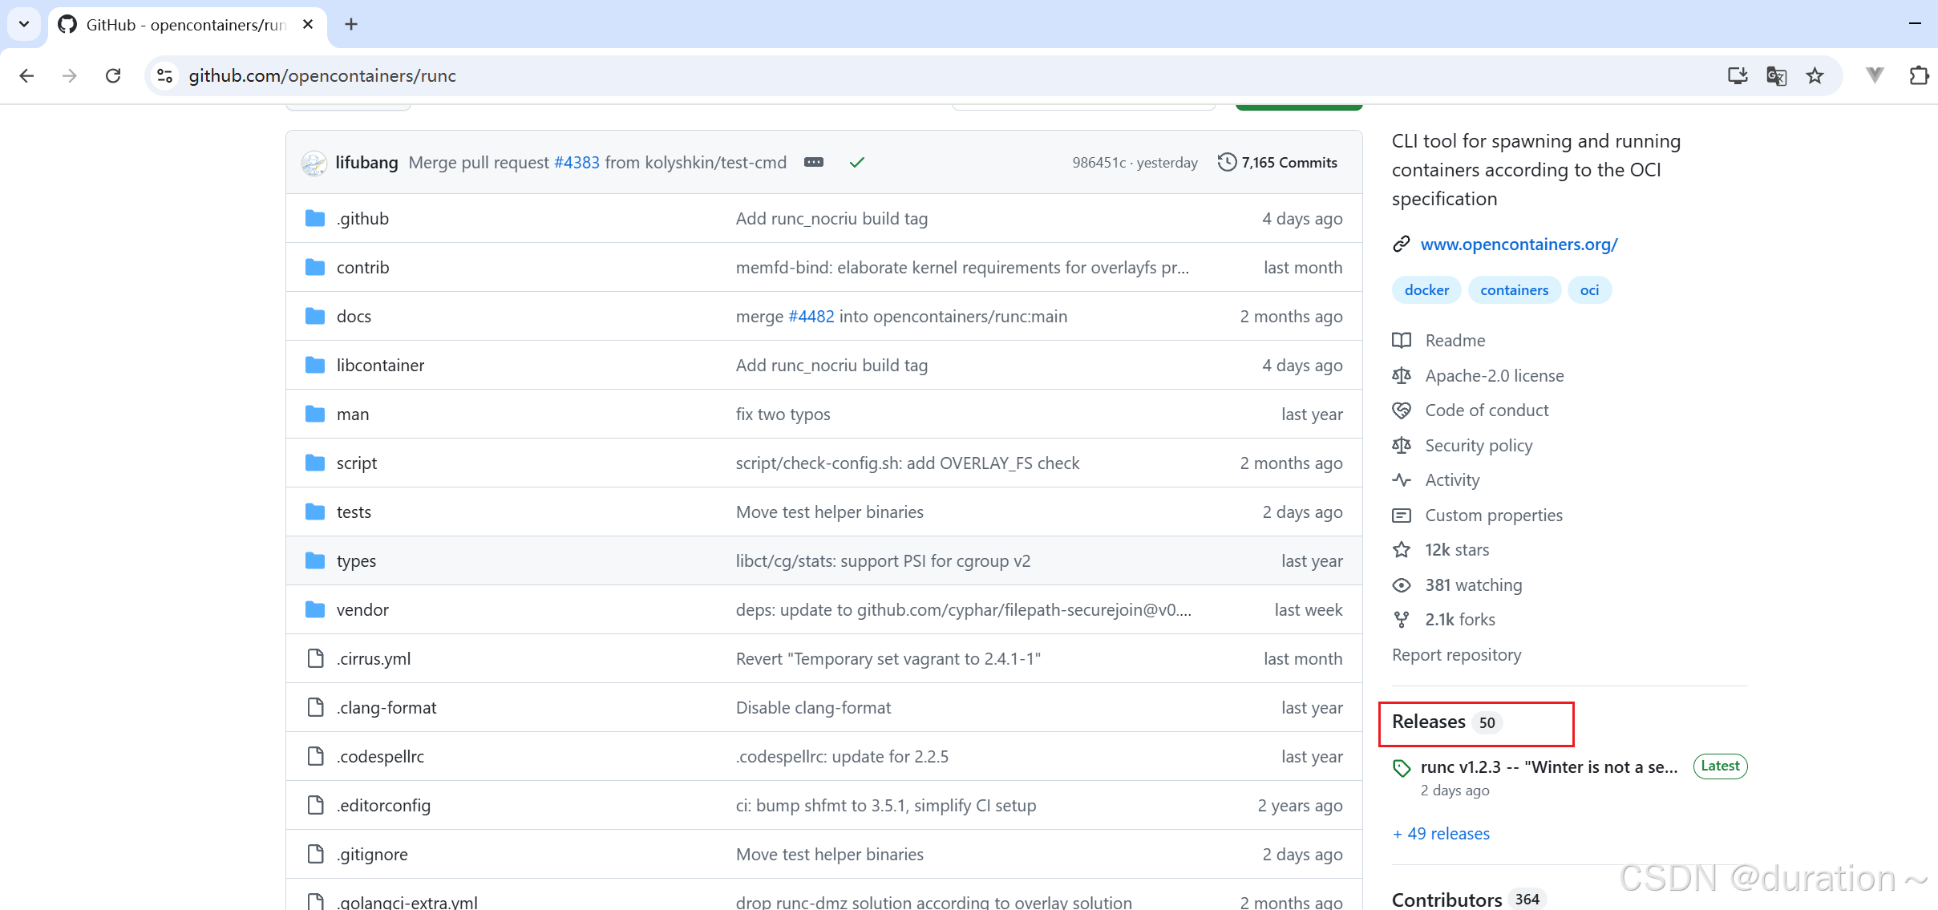Open pull request #4383 link
Image resolution: width=1938 pixels, height=910 pixels.
pyautogui.click(x=577, y=162)
